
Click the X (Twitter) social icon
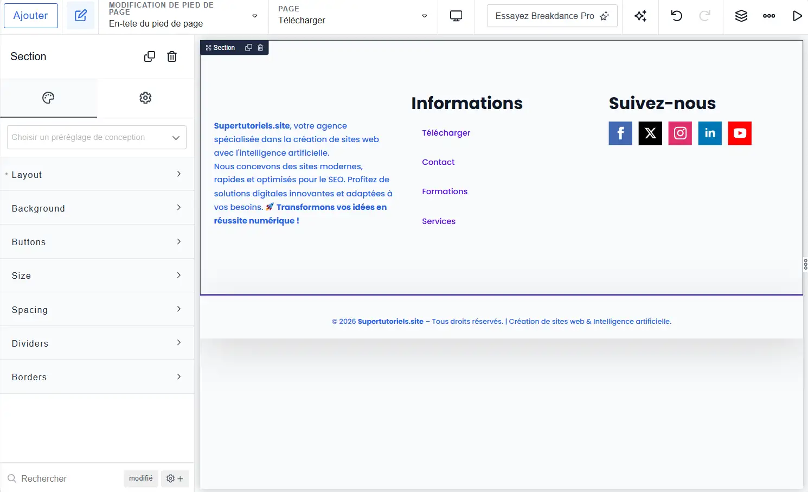(x=650, y=133)
